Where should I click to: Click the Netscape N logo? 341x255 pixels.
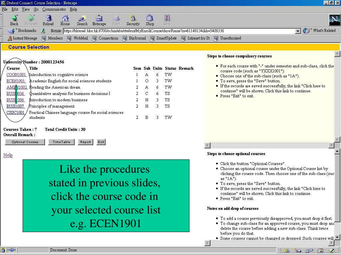334,20
